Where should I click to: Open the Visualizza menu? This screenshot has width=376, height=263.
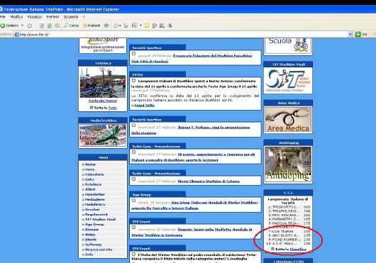[x=35, y=17]
